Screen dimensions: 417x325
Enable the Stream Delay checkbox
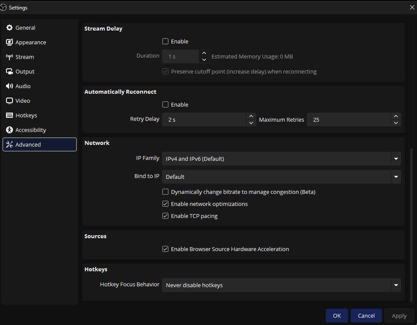pyautogui.click(x=165, y=41)
